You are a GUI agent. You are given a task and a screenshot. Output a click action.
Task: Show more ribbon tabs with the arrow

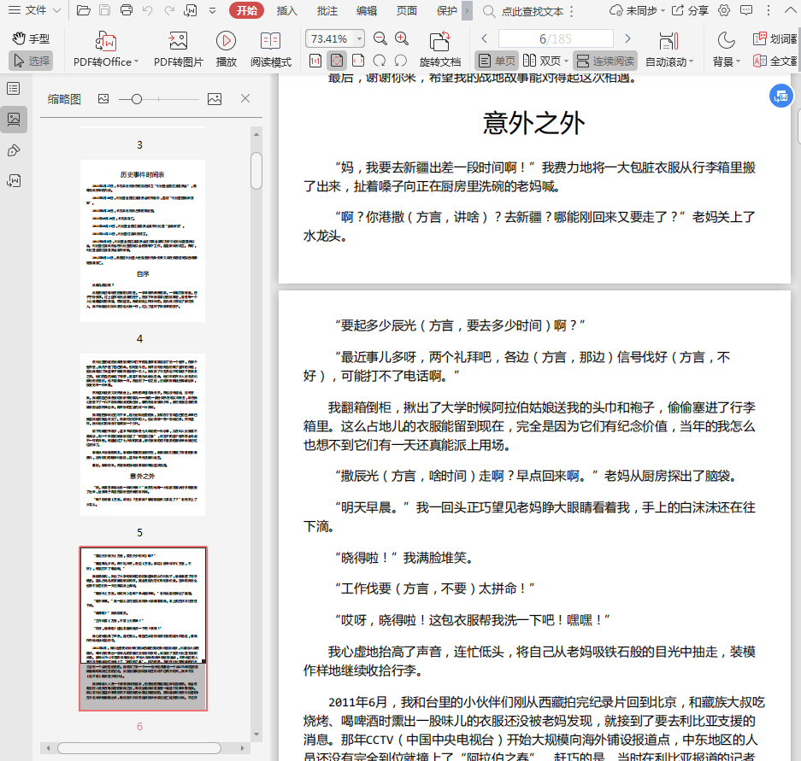[x=467, y=11]
